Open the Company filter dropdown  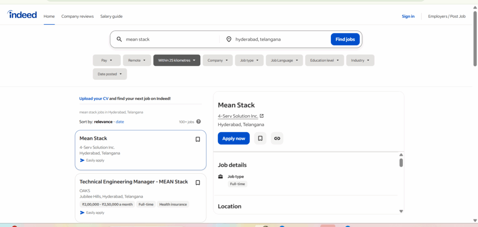pos(218,60)
